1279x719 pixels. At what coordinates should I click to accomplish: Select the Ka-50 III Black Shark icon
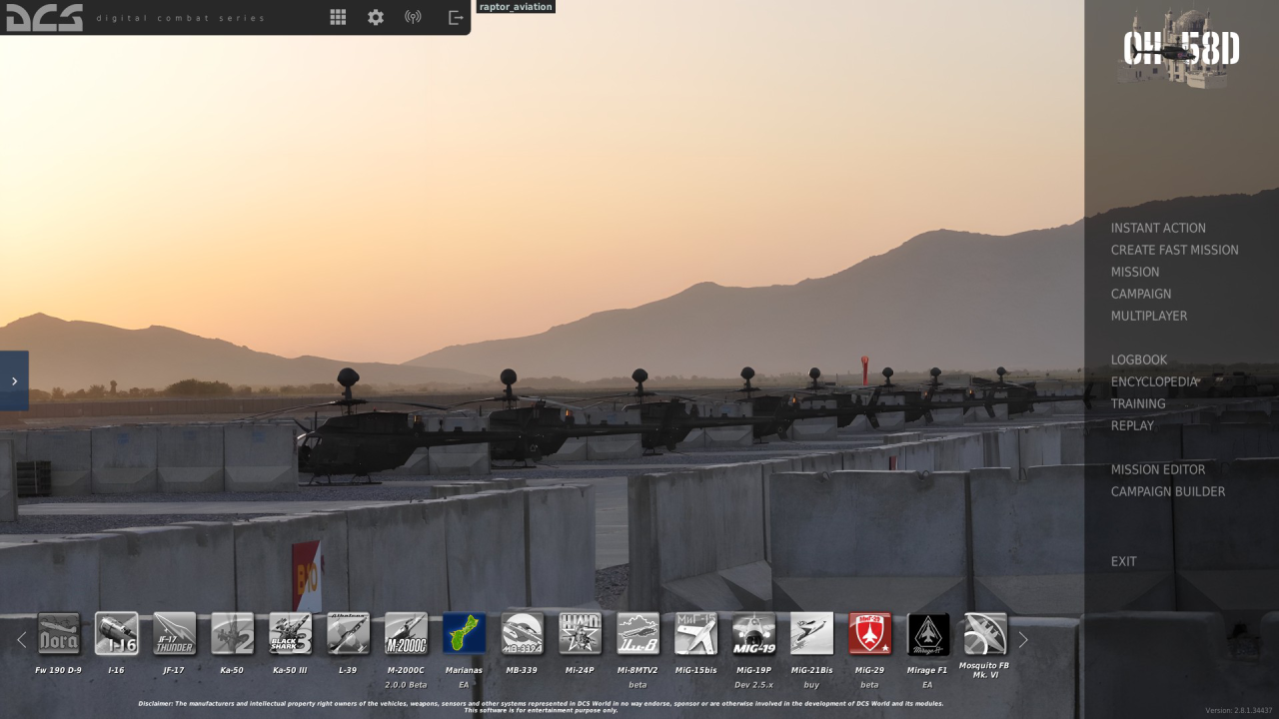(290, 634)
